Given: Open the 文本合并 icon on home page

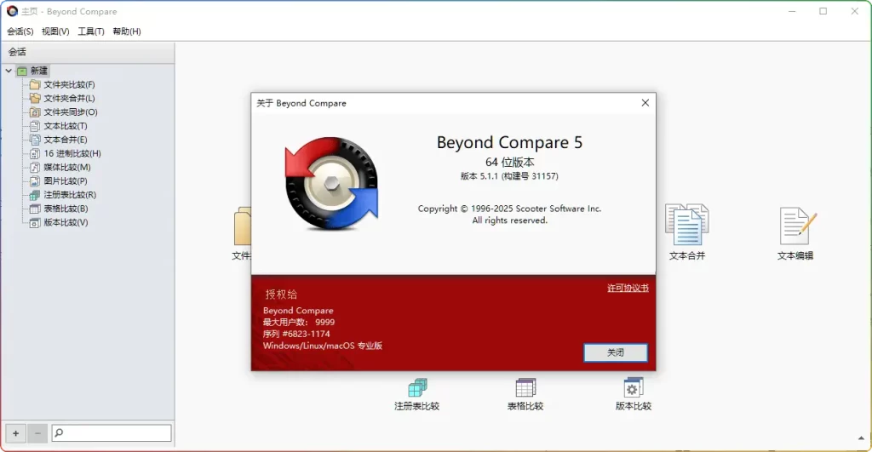Looking at the screenshot, I should [x=687, y=225].
